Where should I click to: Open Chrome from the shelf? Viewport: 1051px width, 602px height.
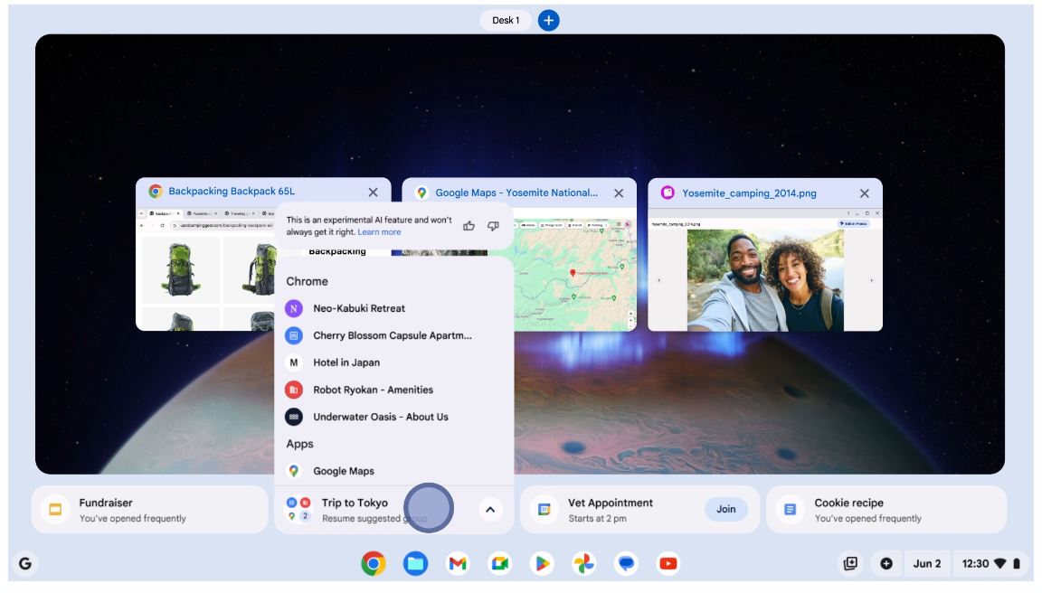click(374, 564)
